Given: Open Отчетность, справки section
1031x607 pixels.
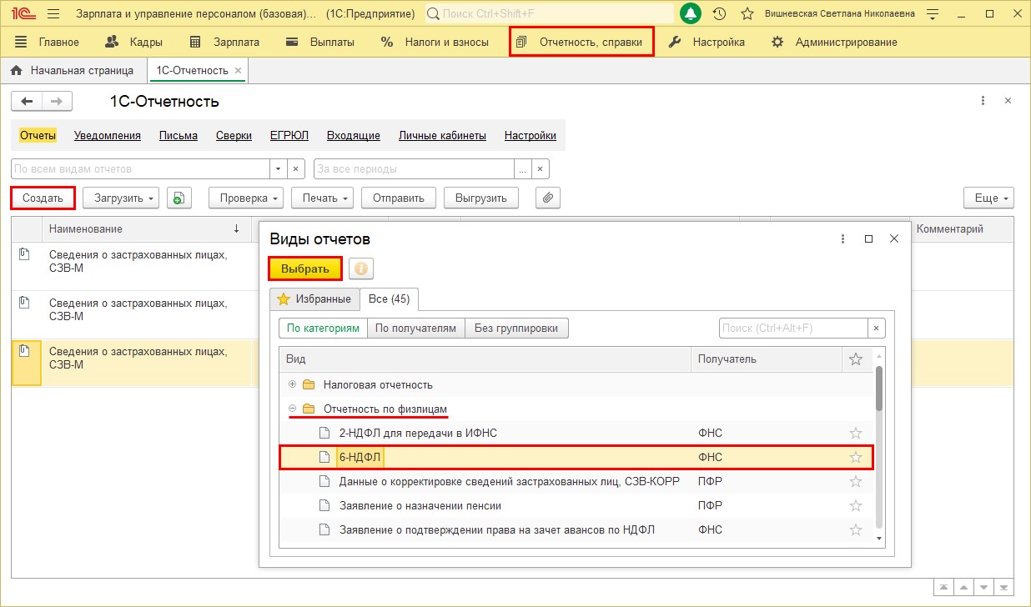Looking at the screenshot, I should (581, 42).
